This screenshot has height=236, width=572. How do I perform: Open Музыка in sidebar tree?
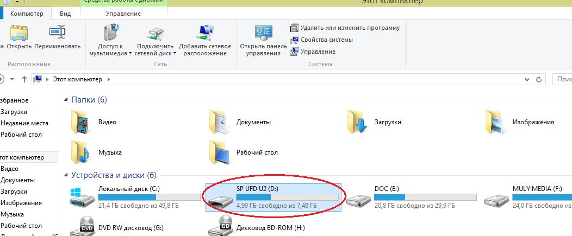click(13, 214)
